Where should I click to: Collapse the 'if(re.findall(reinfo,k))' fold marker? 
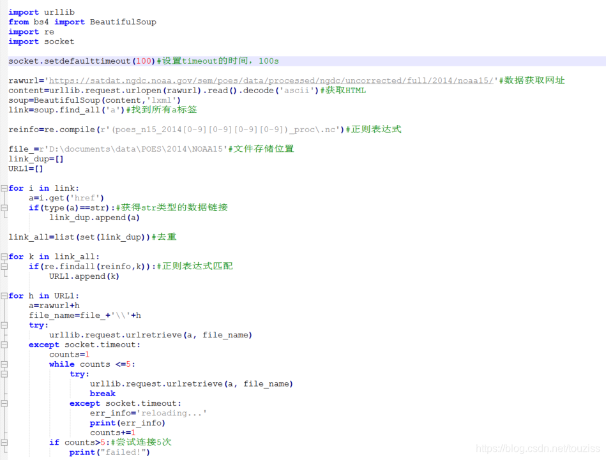[x=4, y=266]
